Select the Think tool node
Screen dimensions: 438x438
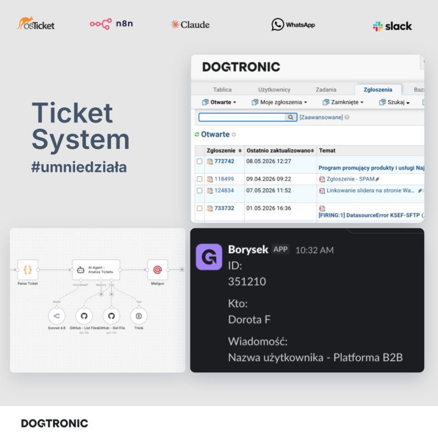tap(139, 316)
